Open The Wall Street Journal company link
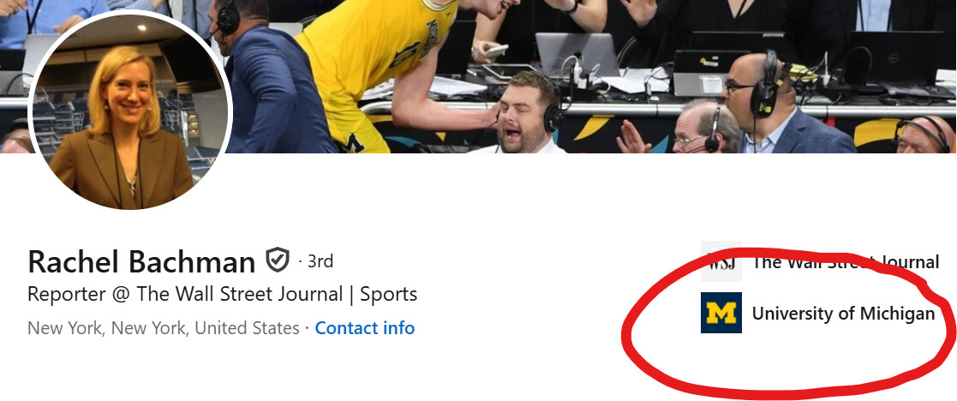The width and height of the screenshot is (957, 401). (x=846, y=262)
